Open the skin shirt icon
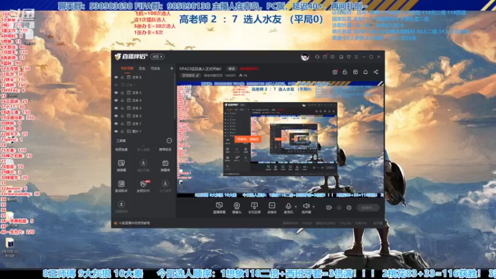 click(x=348, y=57)
